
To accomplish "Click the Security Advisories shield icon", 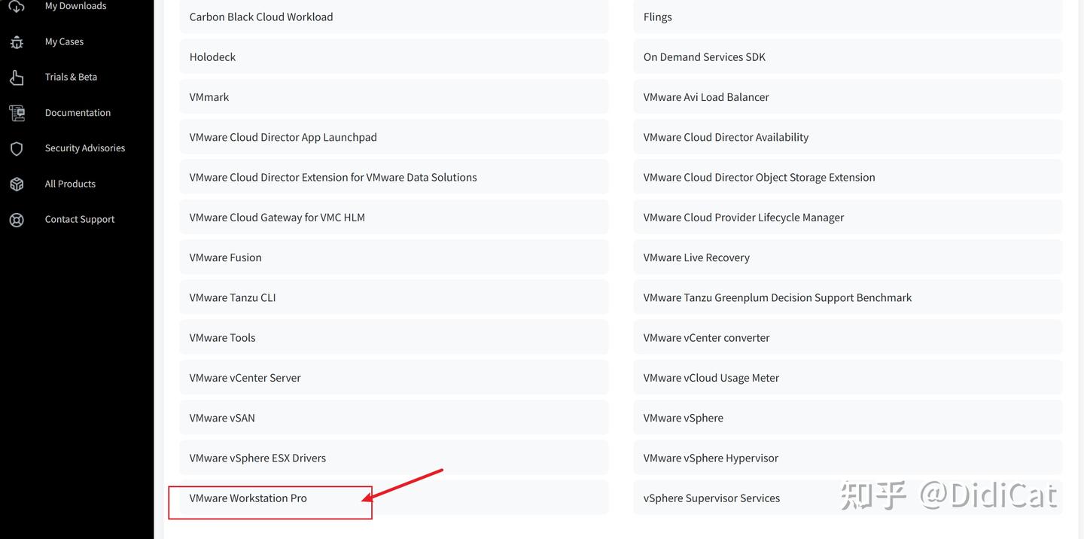I will pos(17,148).
